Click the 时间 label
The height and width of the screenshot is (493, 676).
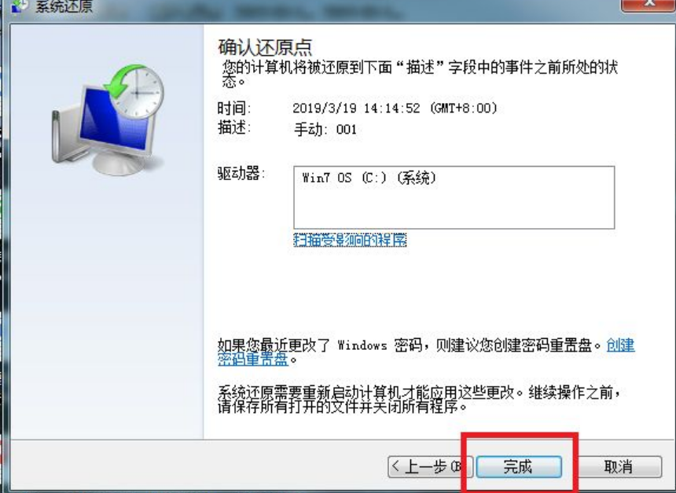tap(234, 108)
